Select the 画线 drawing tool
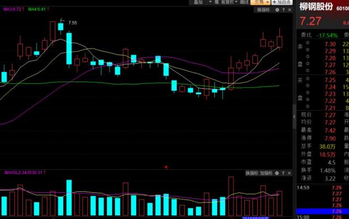 pos(244,2)
